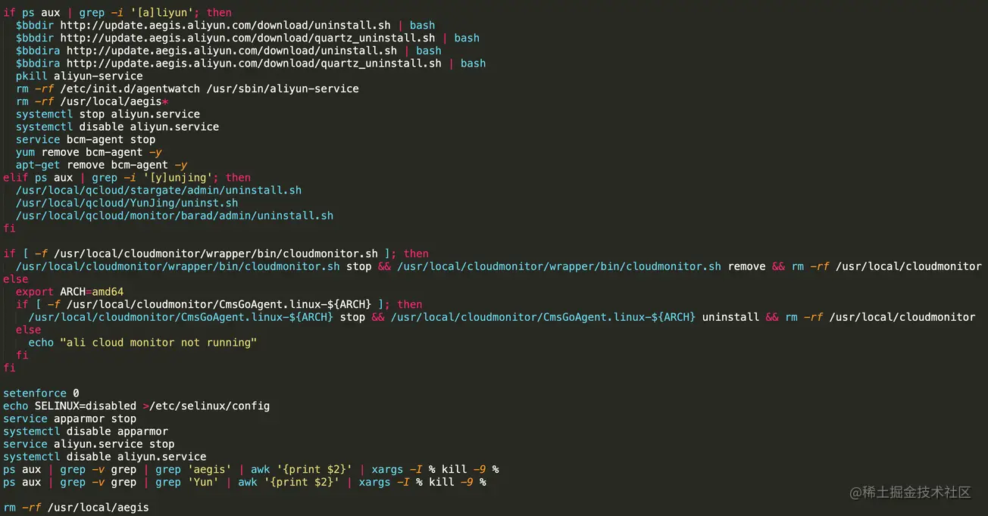The height and width of the screenshot is (516, 988).
Task: Click the 'elif ps aux' yunjing line
Action: tap(127, 178)
